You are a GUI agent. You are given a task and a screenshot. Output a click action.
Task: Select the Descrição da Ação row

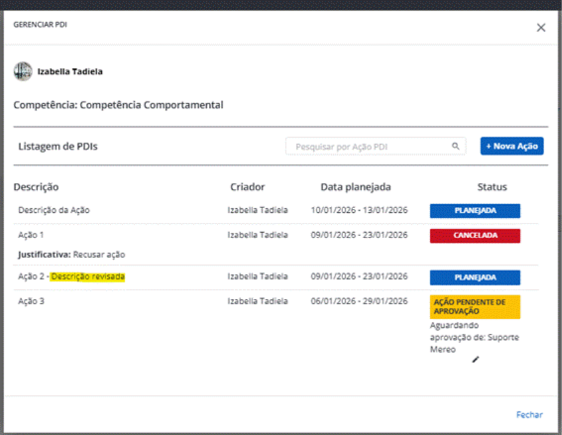54,210
